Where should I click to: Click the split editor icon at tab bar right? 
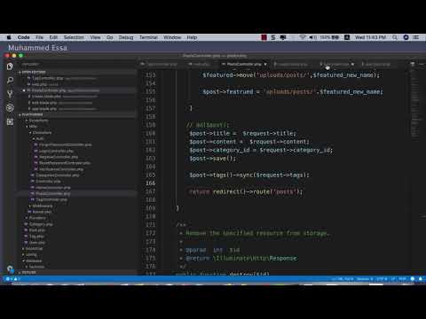[x=413, y=64]
